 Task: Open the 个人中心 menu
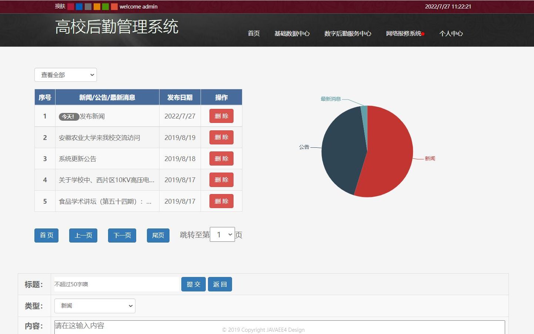[451, 34]
